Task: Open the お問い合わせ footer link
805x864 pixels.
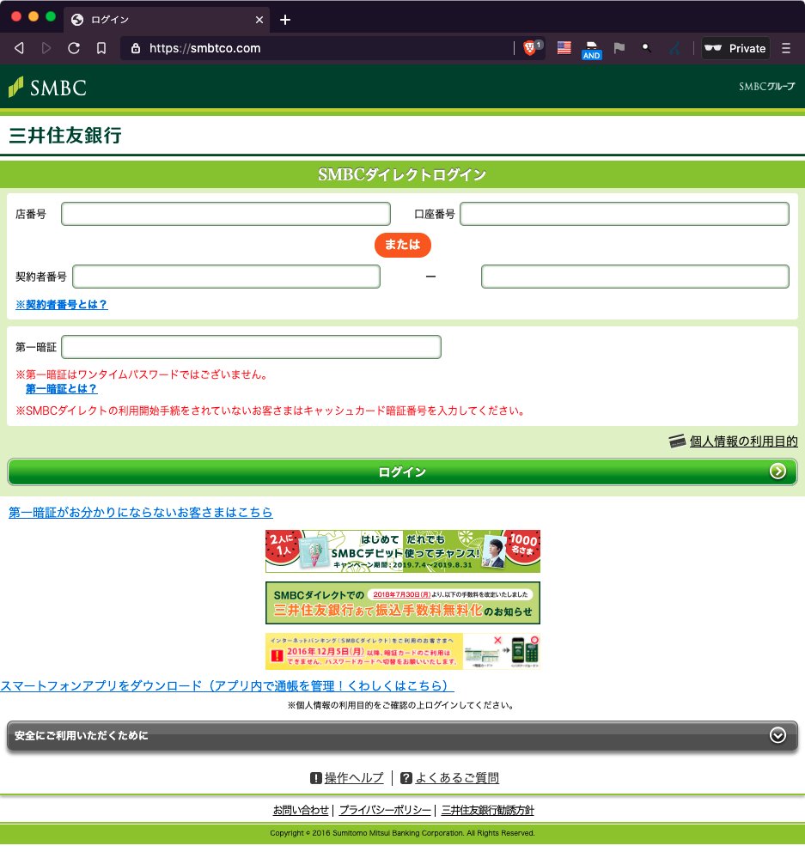Action: coord(301,811)
